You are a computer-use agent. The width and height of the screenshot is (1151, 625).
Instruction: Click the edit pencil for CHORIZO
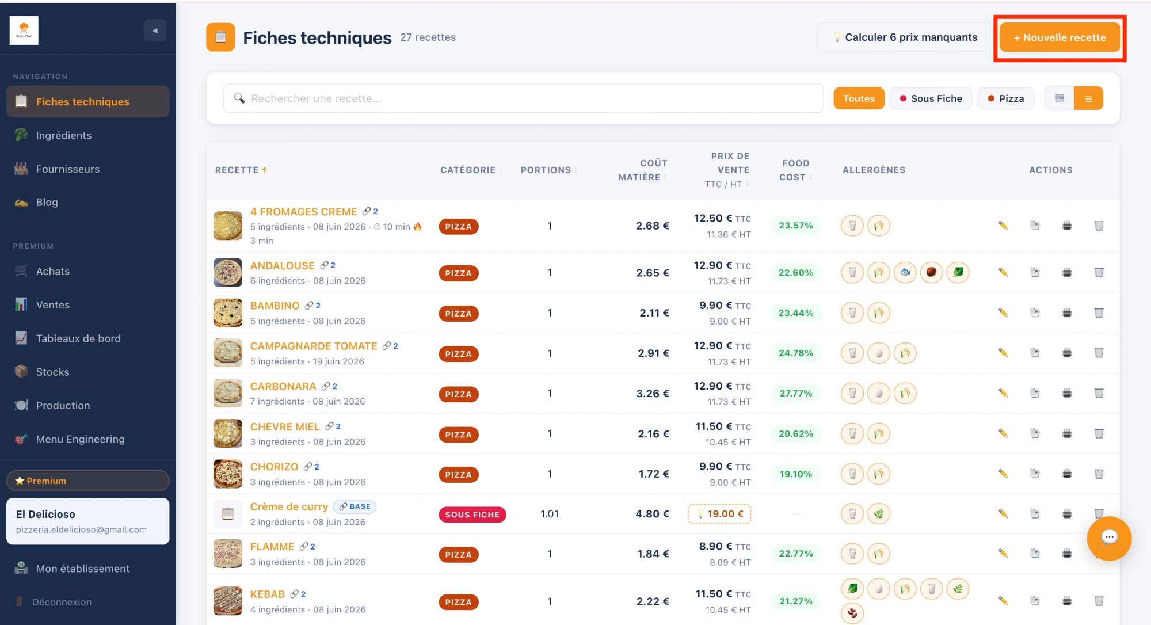click(x=1003, y=474)
